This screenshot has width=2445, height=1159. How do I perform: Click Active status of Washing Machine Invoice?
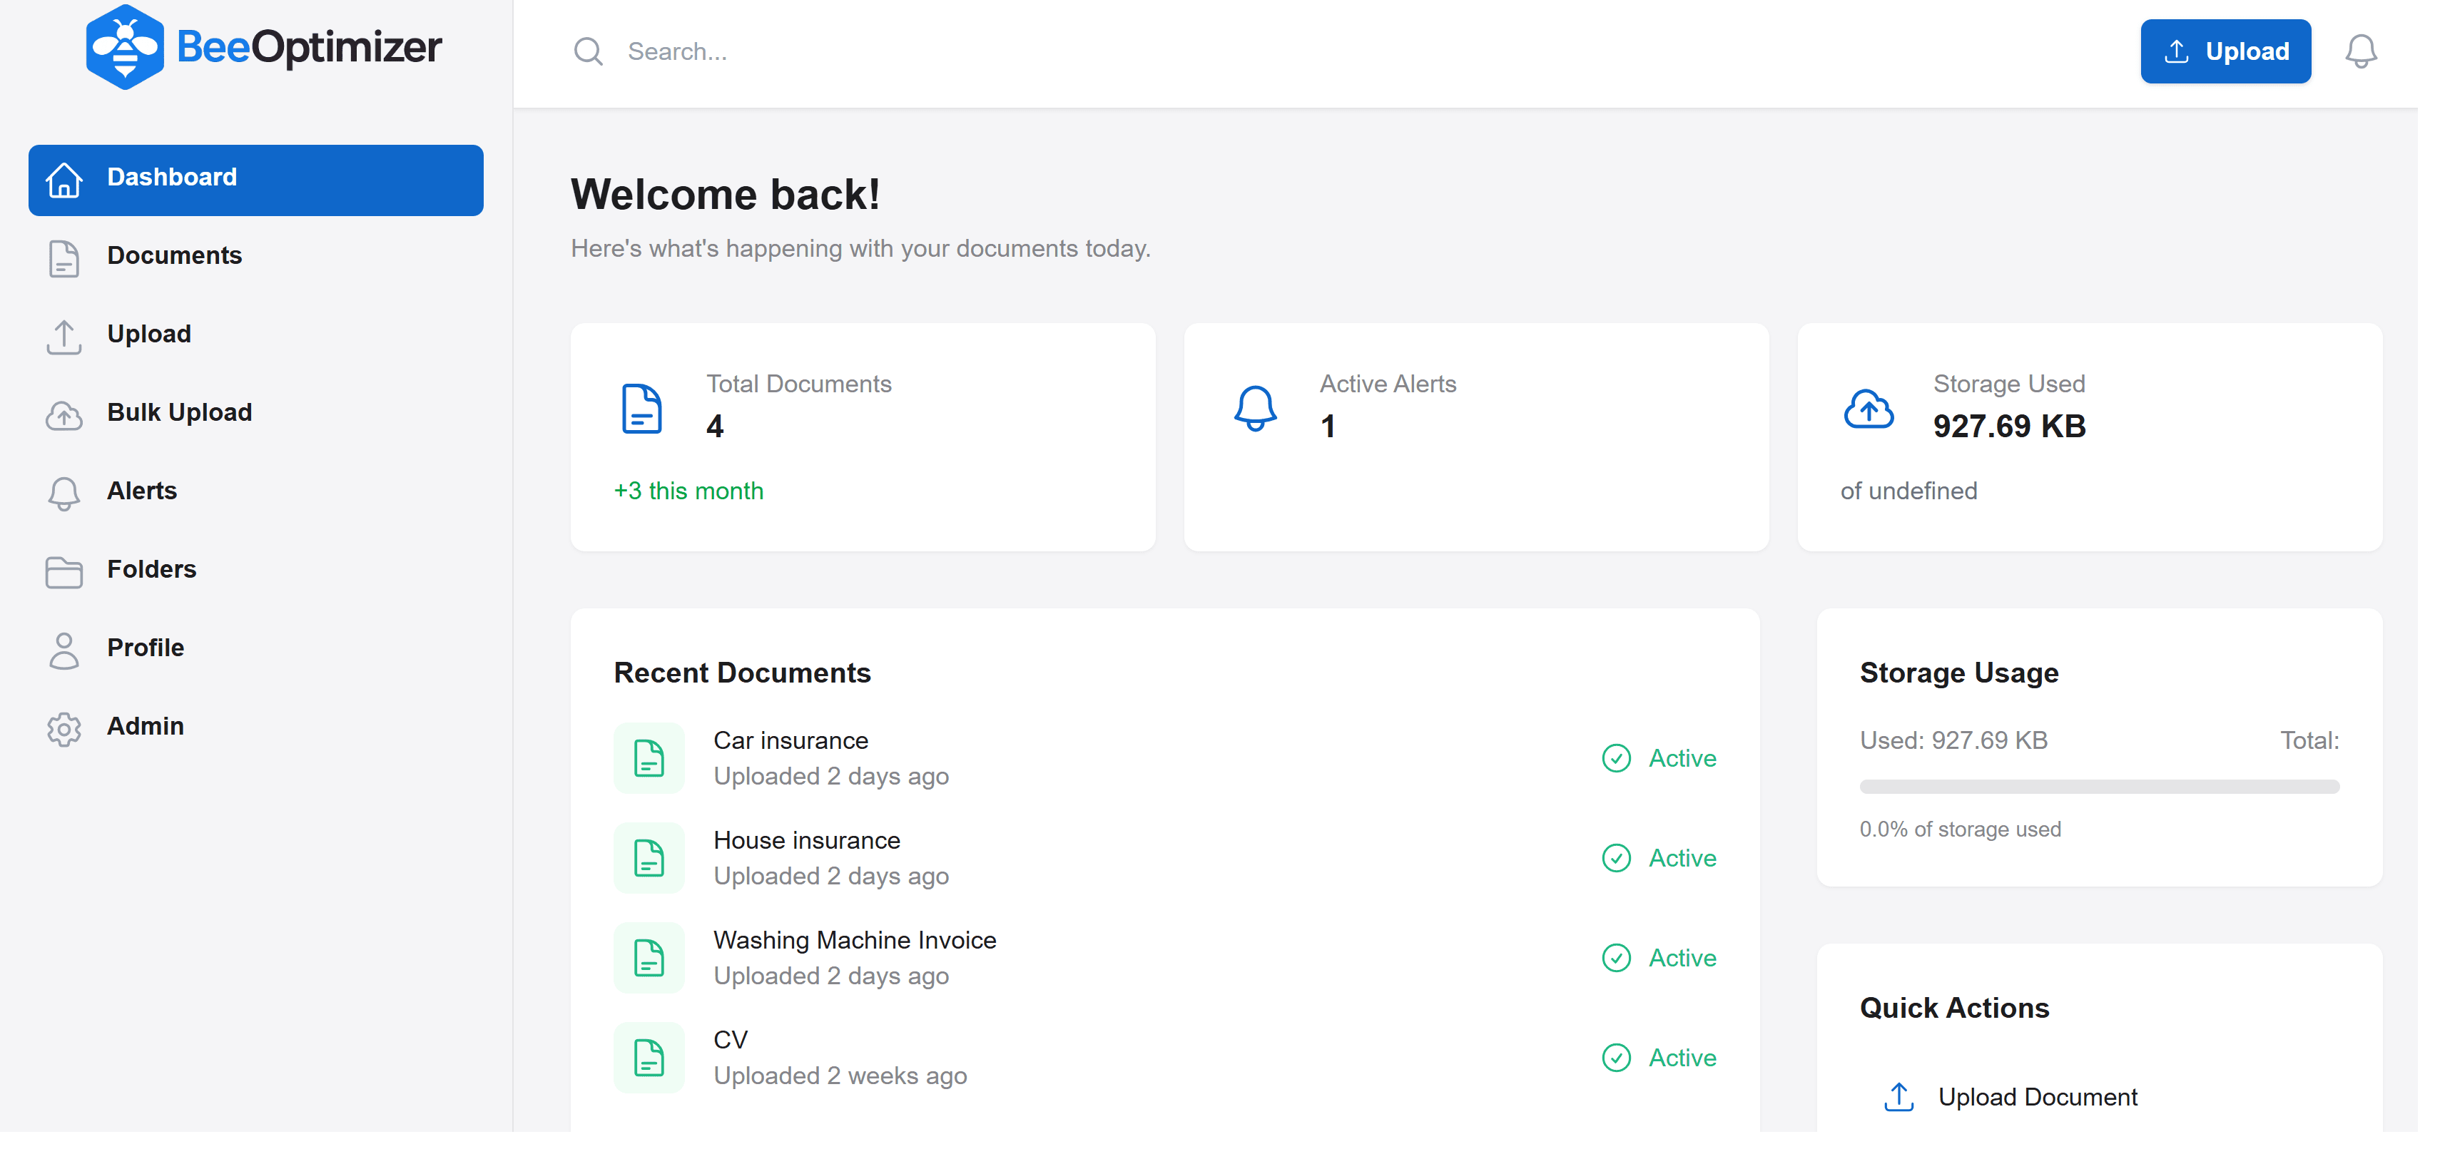click(1681, 959)
